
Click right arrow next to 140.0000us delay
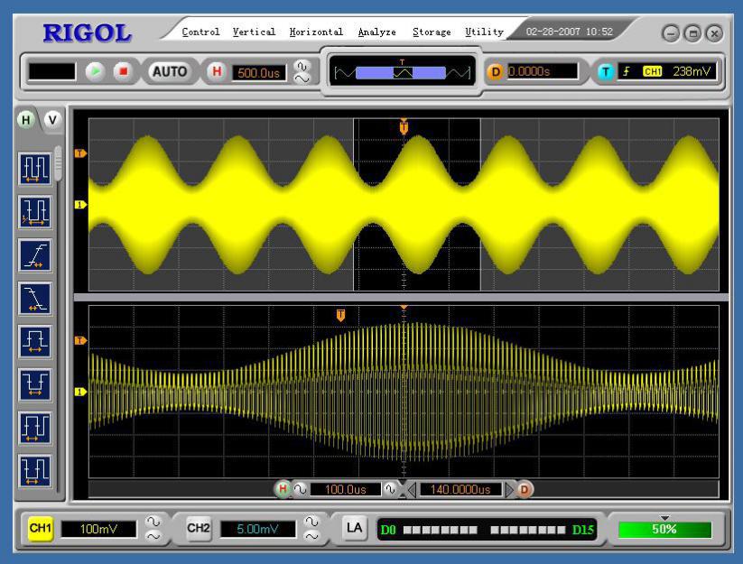coord(510,489)
